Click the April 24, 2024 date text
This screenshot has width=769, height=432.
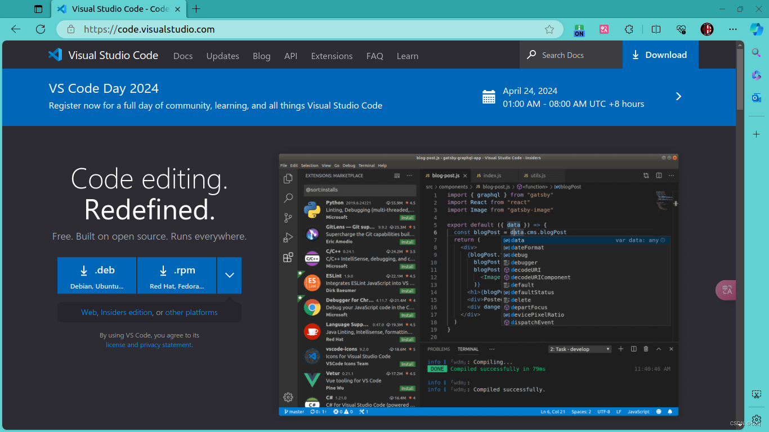point(530,91)
